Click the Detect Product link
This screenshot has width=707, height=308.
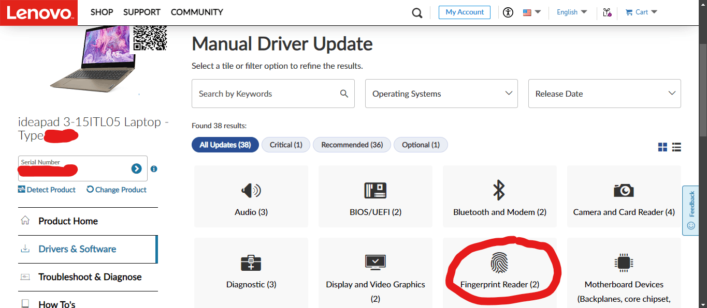(47, 190)
